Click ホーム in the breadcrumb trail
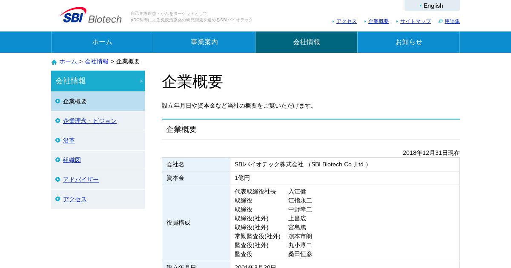This screenshot has width=511, height=268. click(x=68, y=61)
